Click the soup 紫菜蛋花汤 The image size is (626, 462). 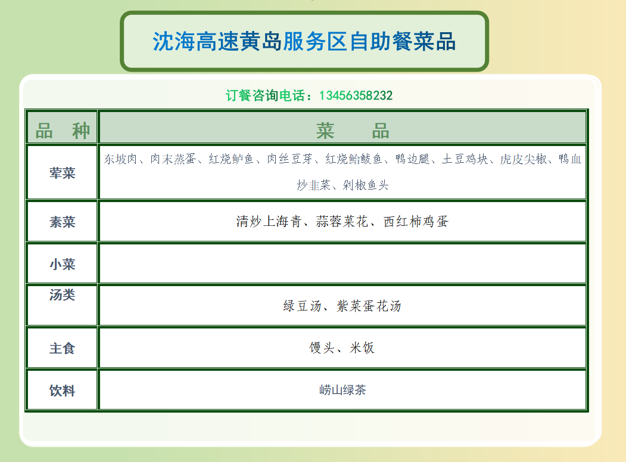pyautogui.click(x=369, y=306)
